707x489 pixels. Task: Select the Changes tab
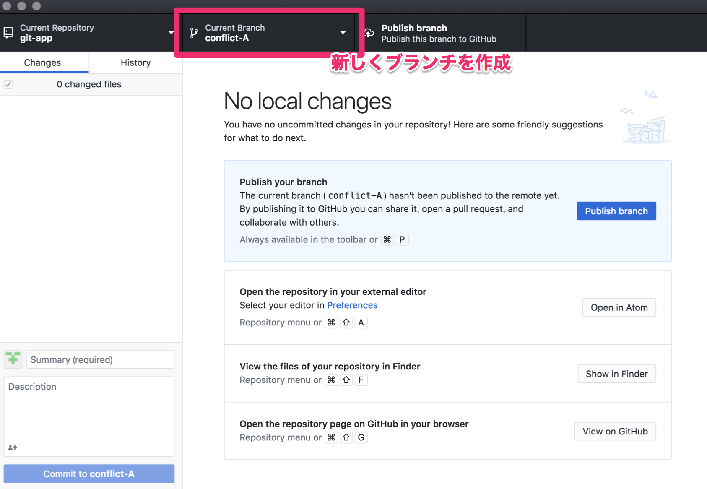[x=42, y=62]
